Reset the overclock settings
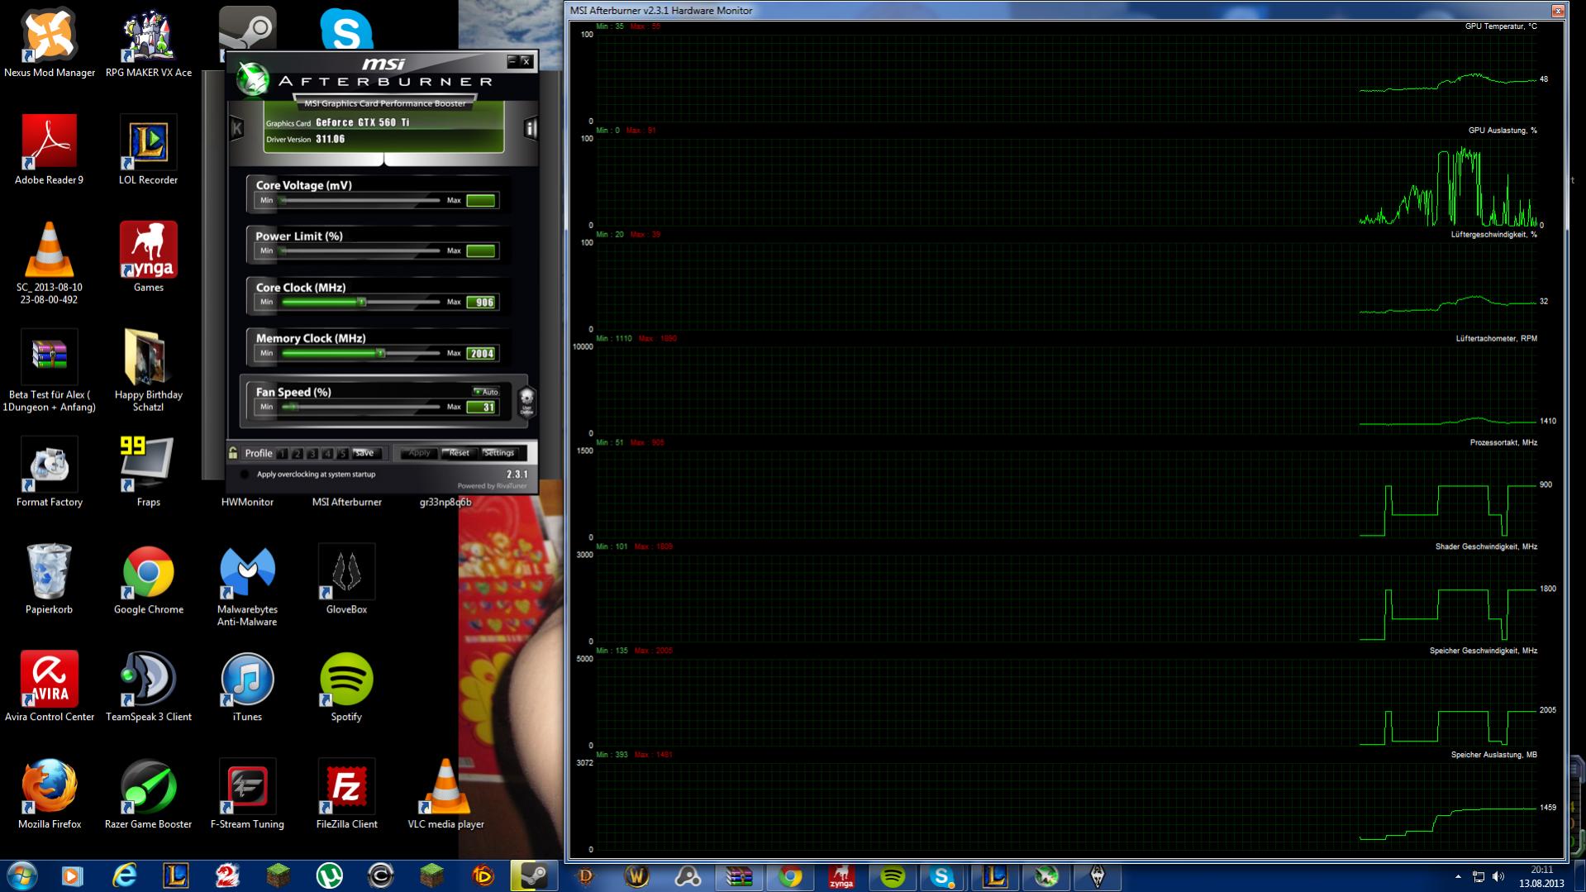 pos(460,453)
